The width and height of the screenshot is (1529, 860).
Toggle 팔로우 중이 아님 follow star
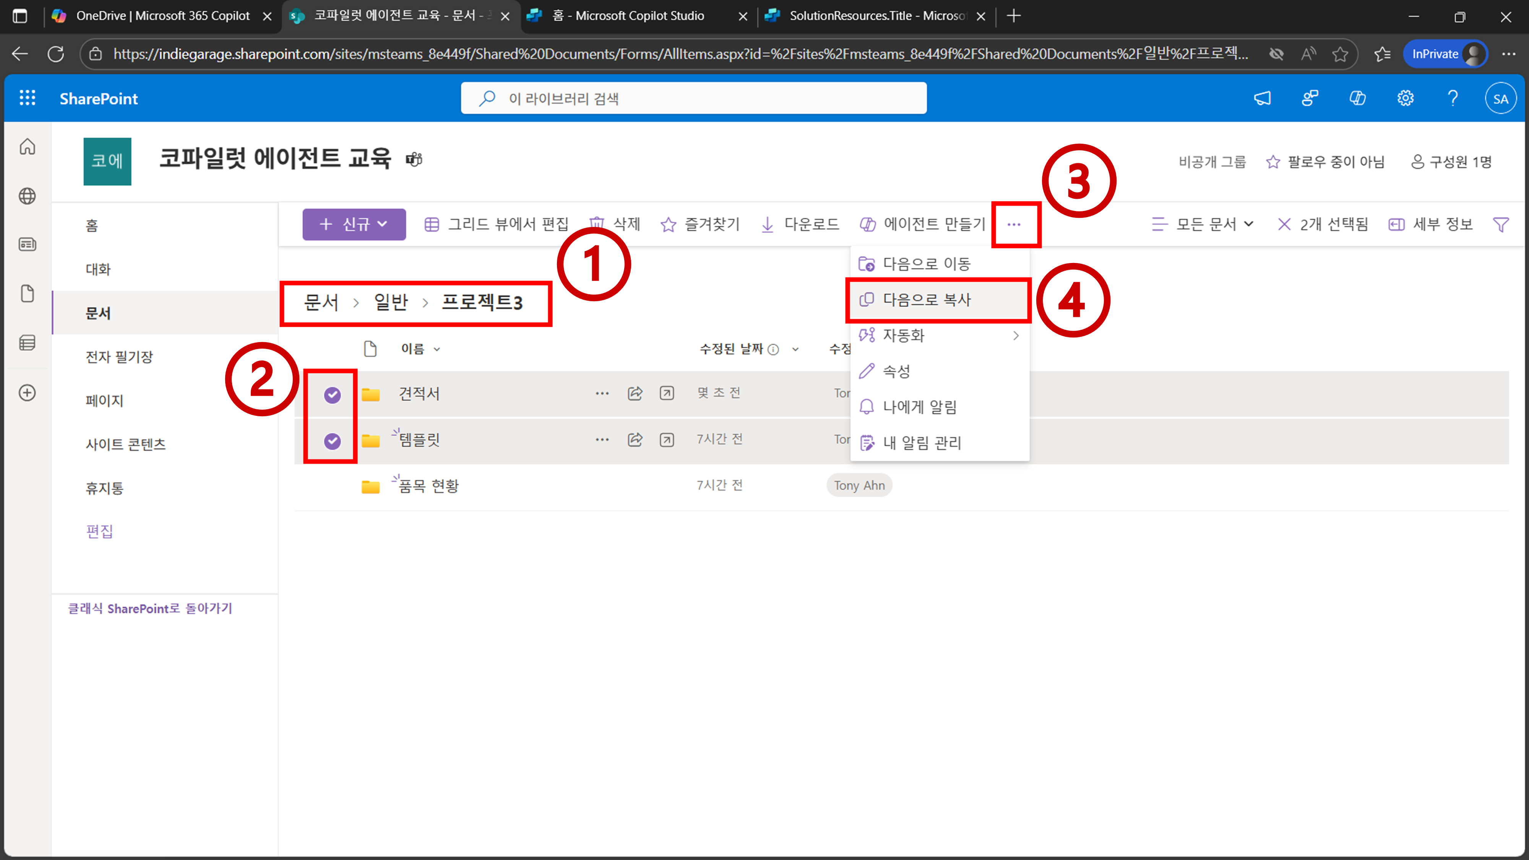(x=1273, y=161)
